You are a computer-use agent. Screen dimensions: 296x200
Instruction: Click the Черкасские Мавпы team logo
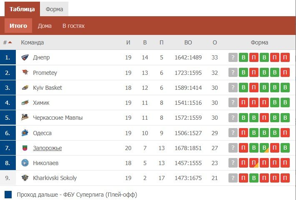point(25,118)
